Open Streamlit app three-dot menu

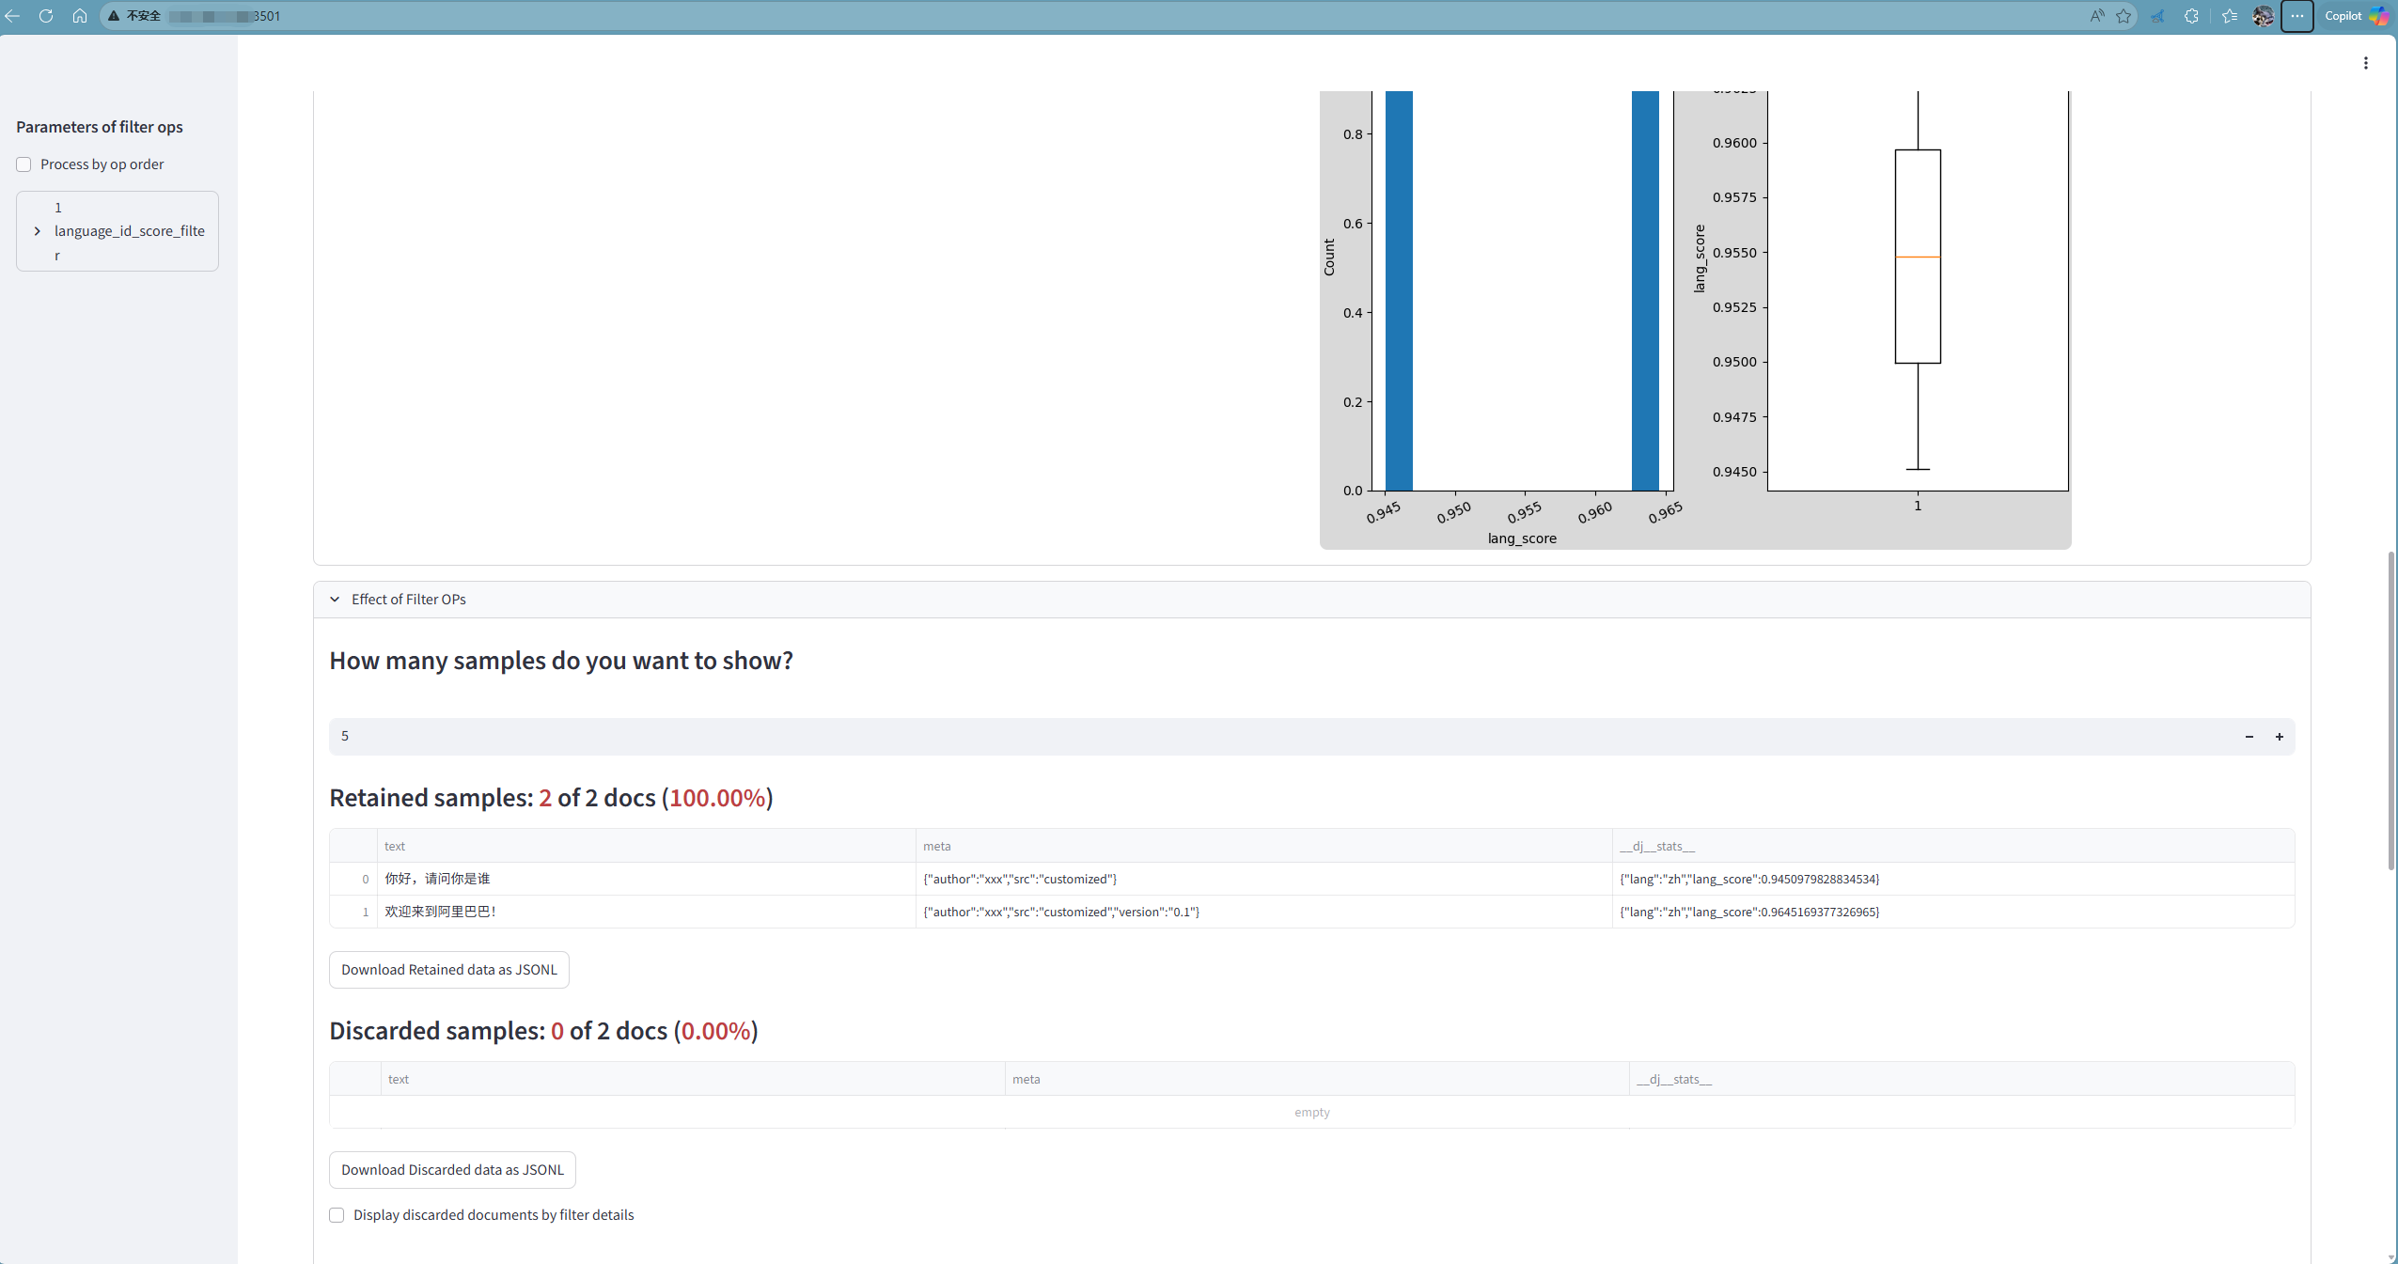coord(2365,63)
